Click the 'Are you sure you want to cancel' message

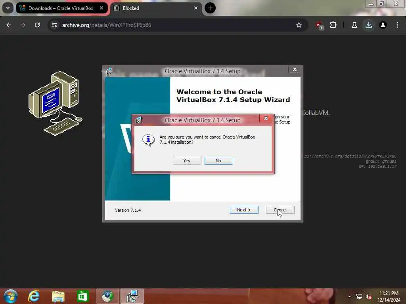[207, 140]
